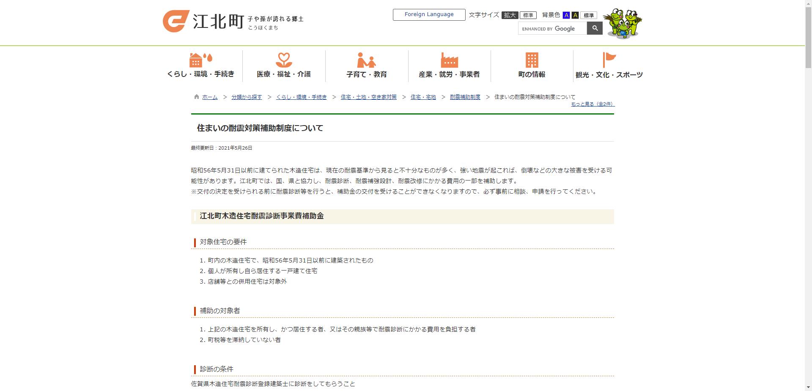The width and height of the screenshot is (812, 391).
Task: Switch text size back to 標準
Action: [x=527, y=14]
